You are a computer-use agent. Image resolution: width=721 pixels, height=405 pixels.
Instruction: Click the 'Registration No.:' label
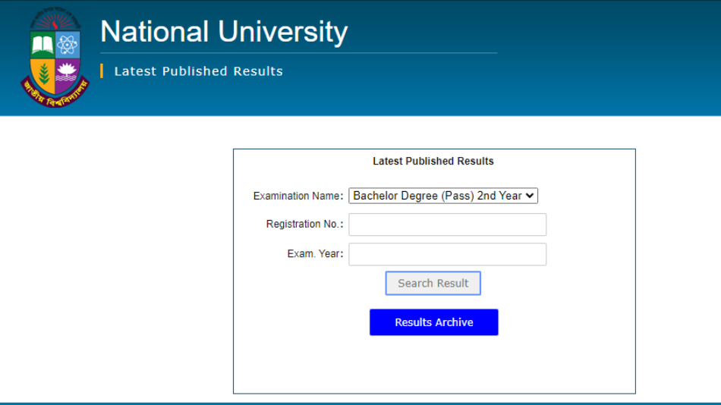pos(304,224)
